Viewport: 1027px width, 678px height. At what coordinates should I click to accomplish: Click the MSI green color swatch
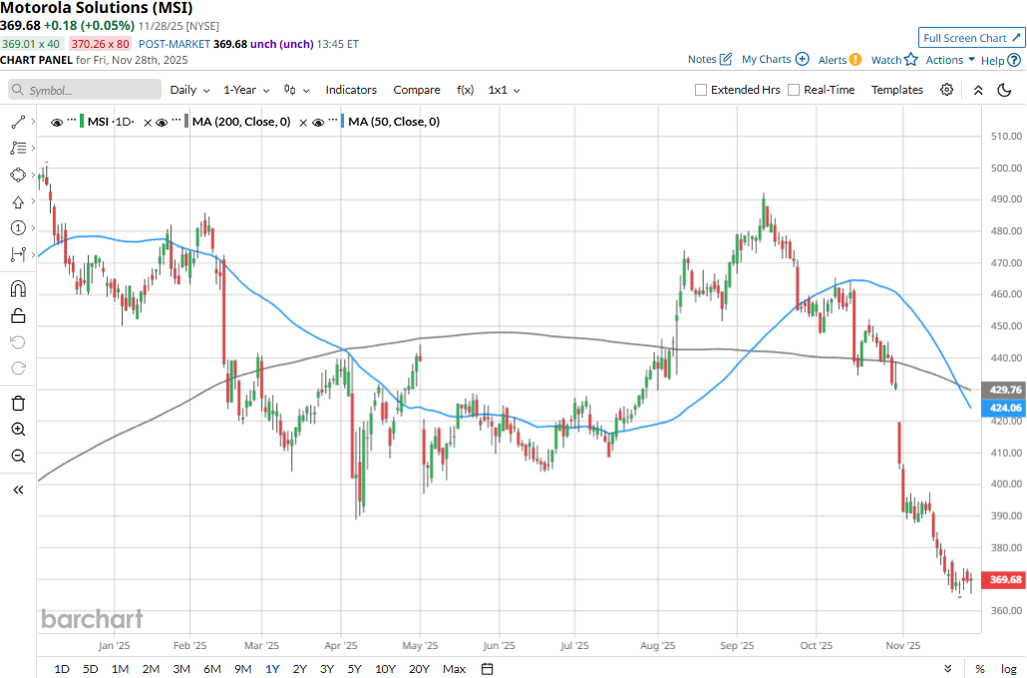pyautogui.click(x=80, y=122)
